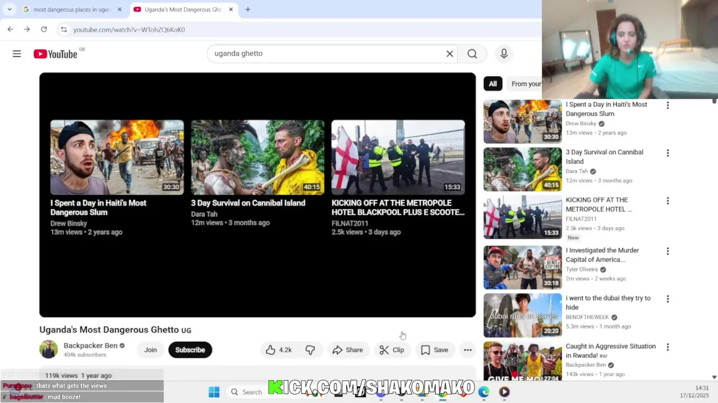
Task: Close the Uganda's Most Dangerous Ghetto tab
Action: [231, 10]
